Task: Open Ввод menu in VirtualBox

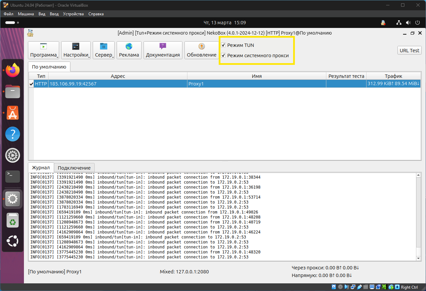Action: [x=54, y=14]
